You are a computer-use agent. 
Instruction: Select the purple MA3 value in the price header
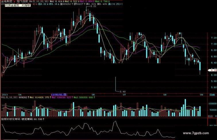pos(86,1)
